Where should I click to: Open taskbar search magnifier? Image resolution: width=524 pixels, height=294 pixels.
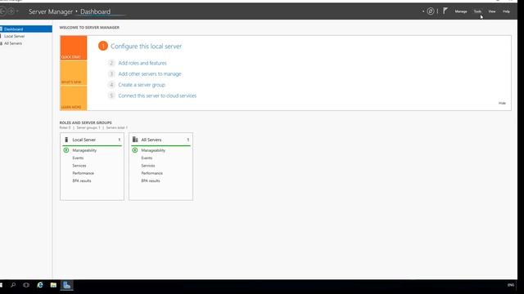13,285
